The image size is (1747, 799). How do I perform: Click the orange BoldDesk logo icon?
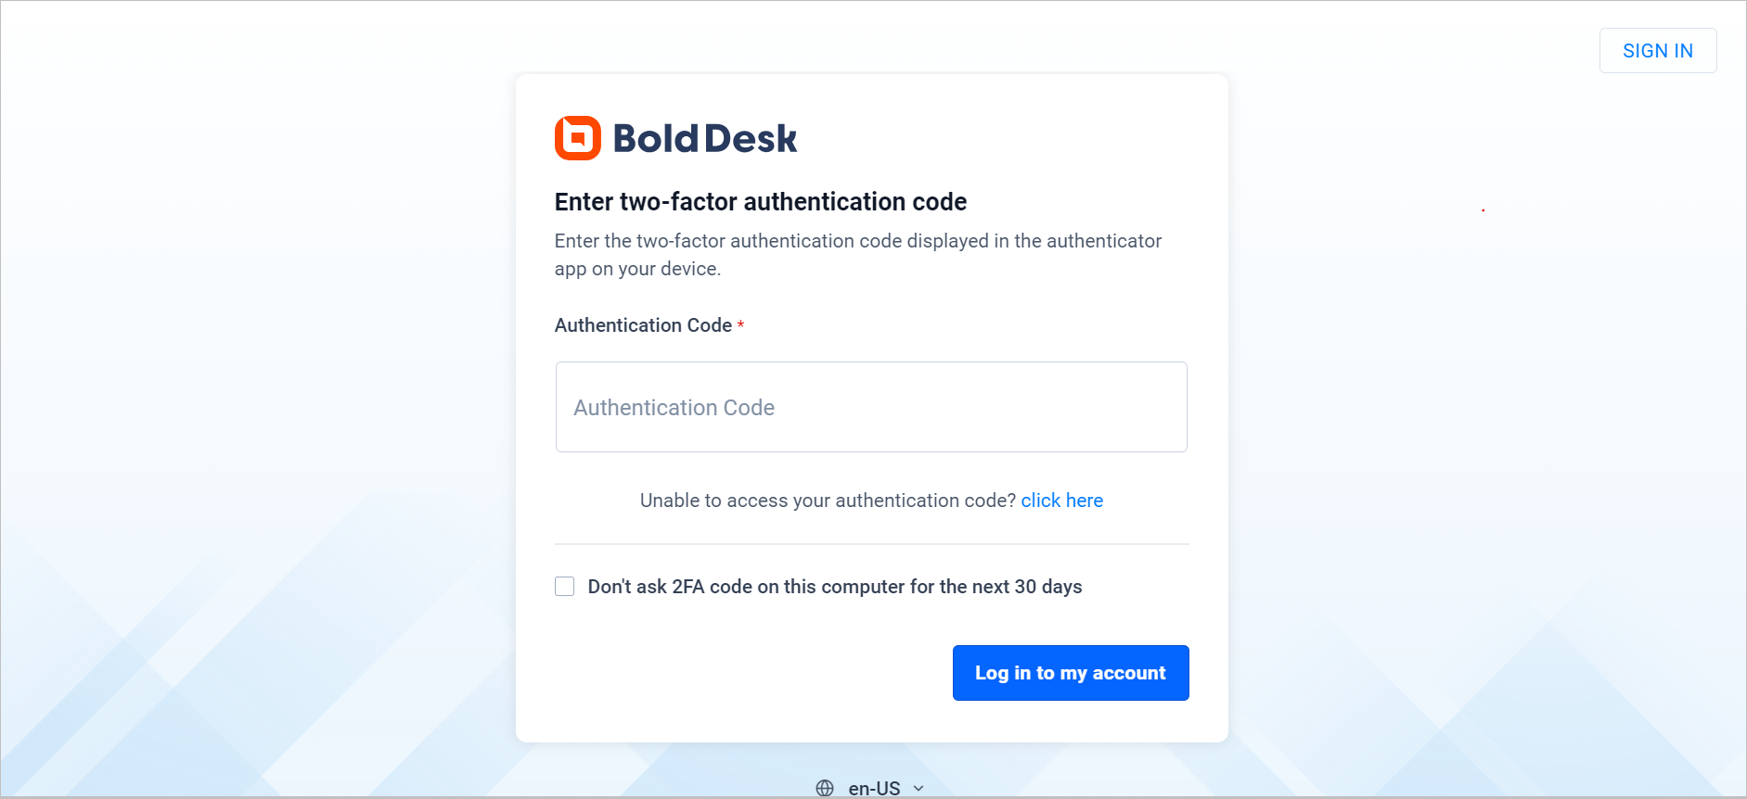click(x=577, y=138)
